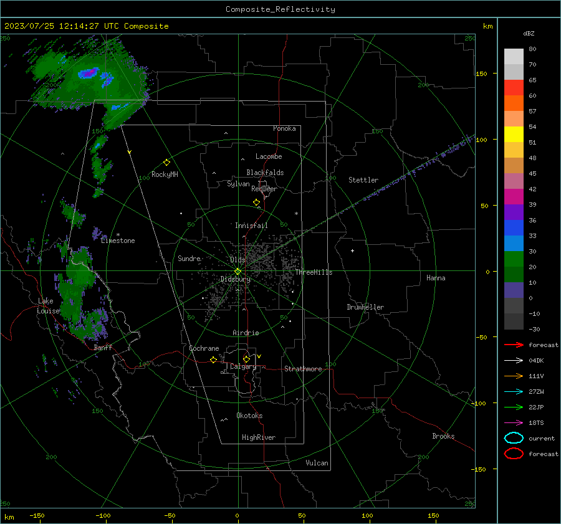Click the asterisk marker above Limestone label

118,235
